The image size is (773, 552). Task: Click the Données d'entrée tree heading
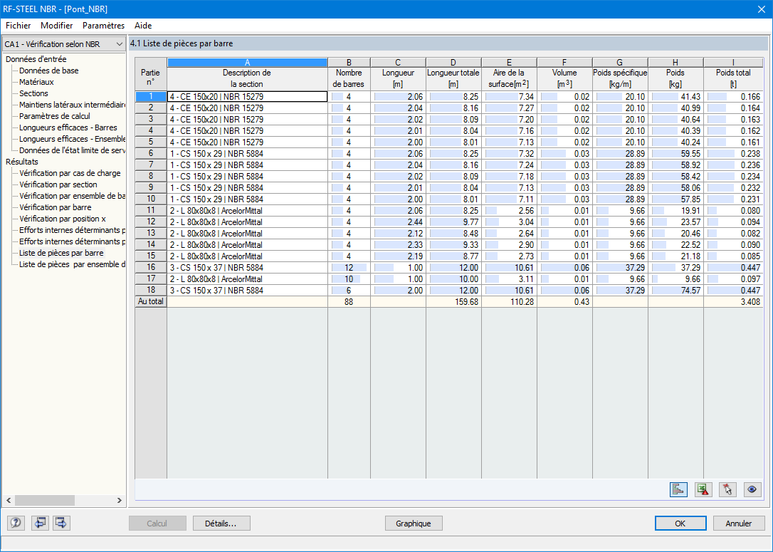pos(36,59)
